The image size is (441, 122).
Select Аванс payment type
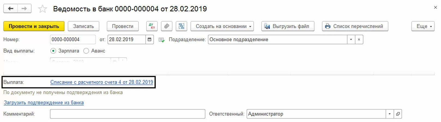click(x=86, y=51)
